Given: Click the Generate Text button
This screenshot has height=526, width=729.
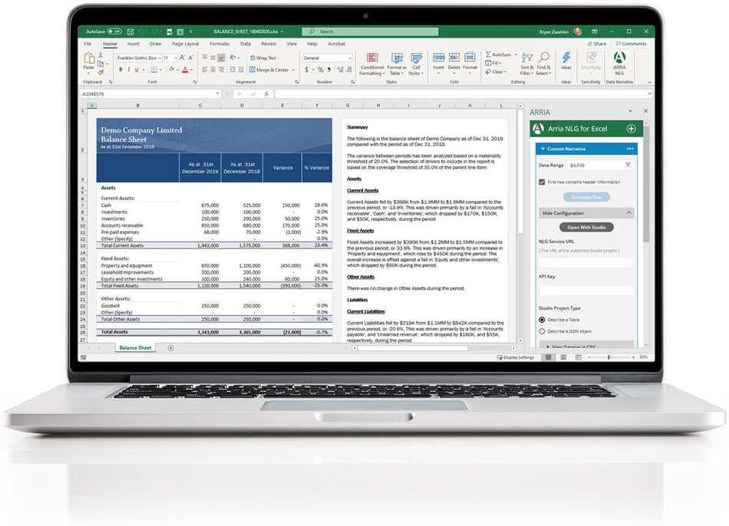Looking at the screenshot, I should click(586, 197).
